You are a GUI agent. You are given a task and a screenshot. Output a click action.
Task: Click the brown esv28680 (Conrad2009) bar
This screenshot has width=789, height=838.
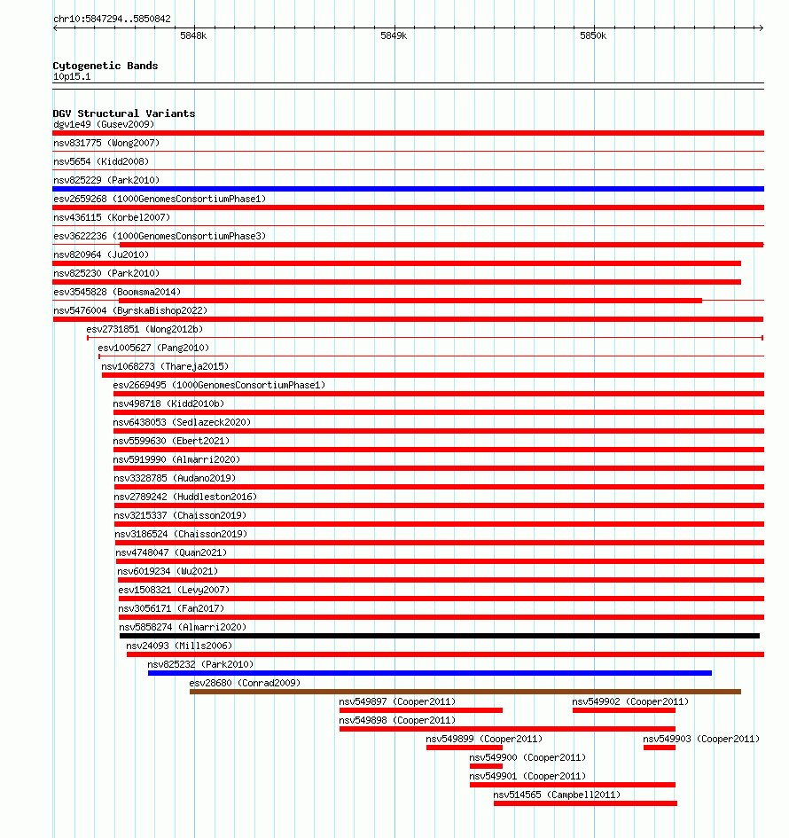[465, 692]
